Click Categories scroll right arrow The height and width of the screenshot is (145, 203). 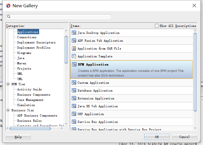[62, 128]
